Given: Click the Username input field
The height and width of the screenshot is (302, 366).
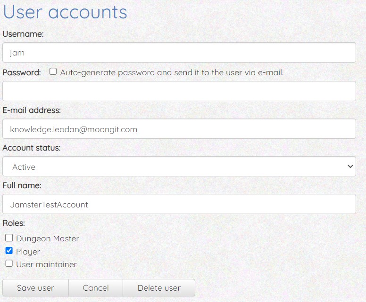Looking at the screenshot, I should 179,53.
